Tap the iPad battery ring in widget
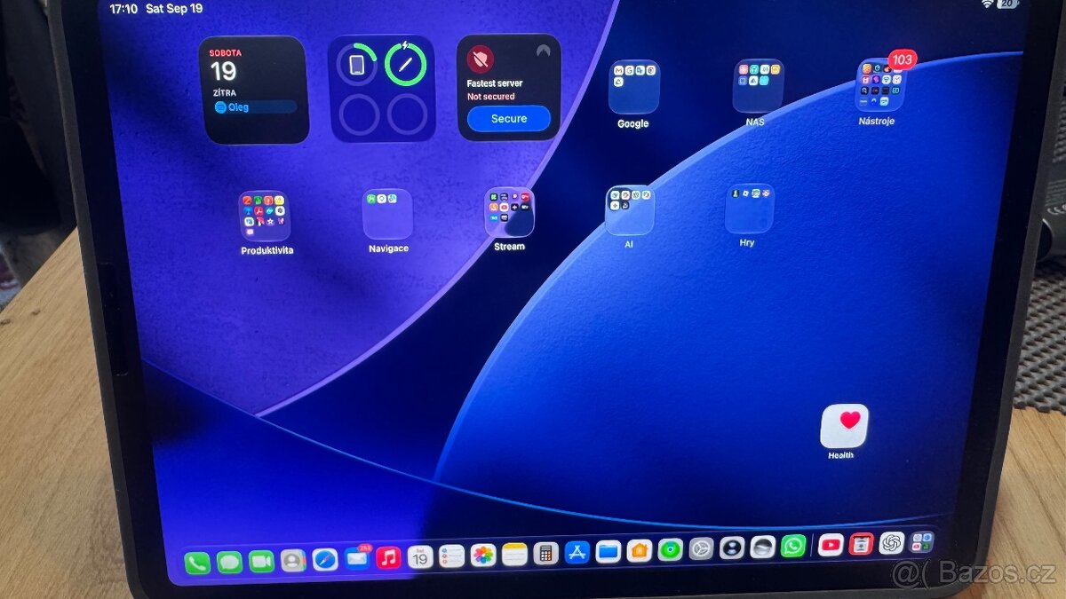 (357, 65)
